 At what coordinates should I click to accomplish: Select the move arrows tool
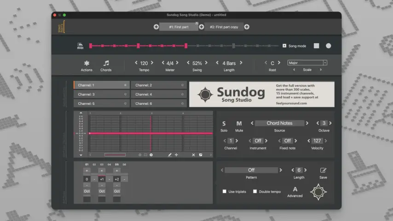pos(176,155)
